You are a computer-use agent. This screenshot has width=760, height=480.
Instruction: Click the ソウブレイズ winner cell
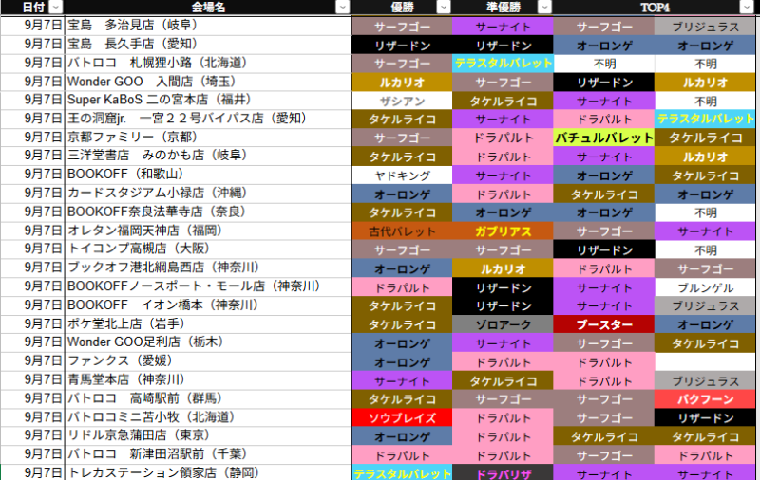[x=402, y=417]
